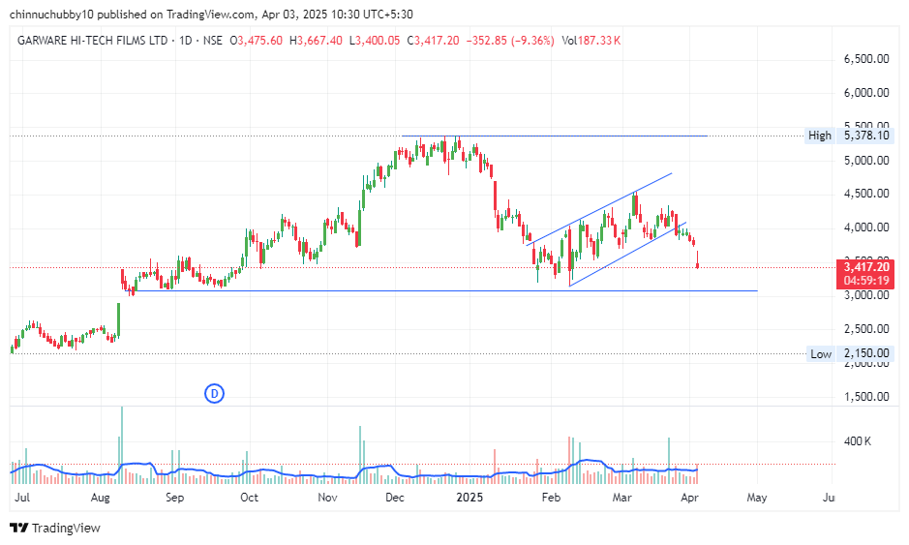Click the 1,500.00 price axis label
Viewport: 909px width, 545px height.
point(866,397)
